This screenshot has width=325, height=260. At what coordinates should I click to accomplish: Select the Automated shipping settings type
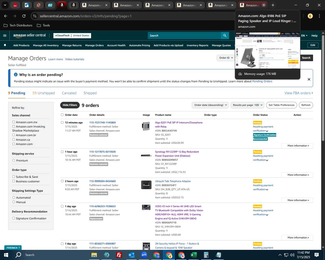click(14, 198)
